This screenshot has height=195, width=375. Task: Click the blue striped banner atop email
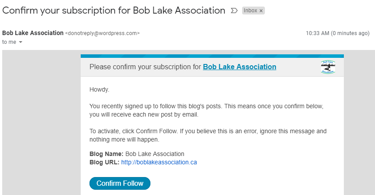[212, 56]
